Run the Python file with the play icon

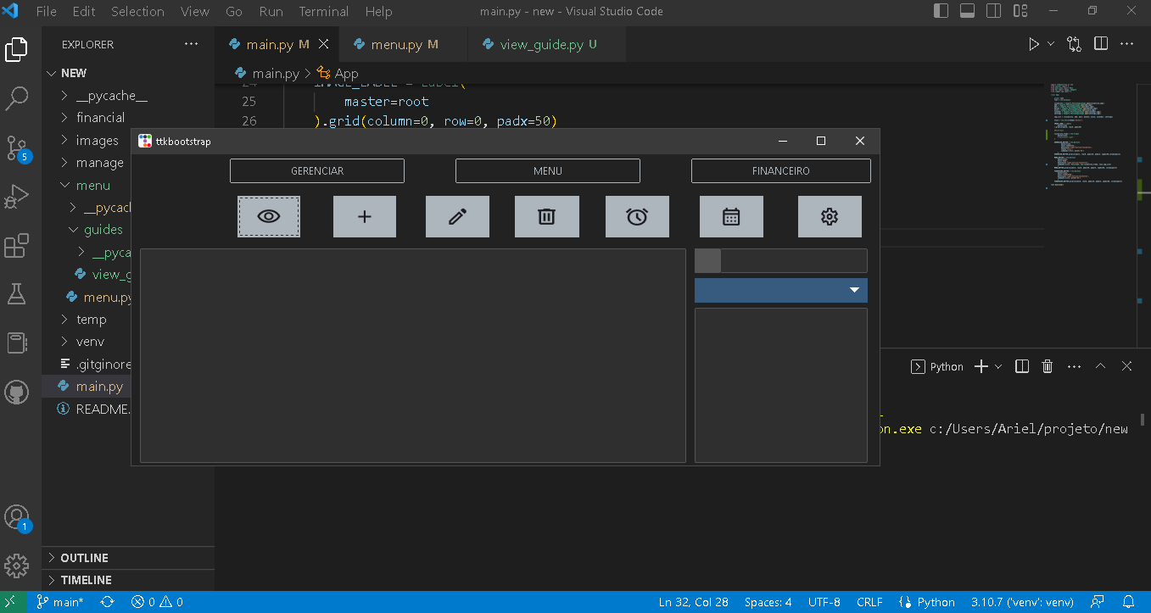(x=1033, y=43)
